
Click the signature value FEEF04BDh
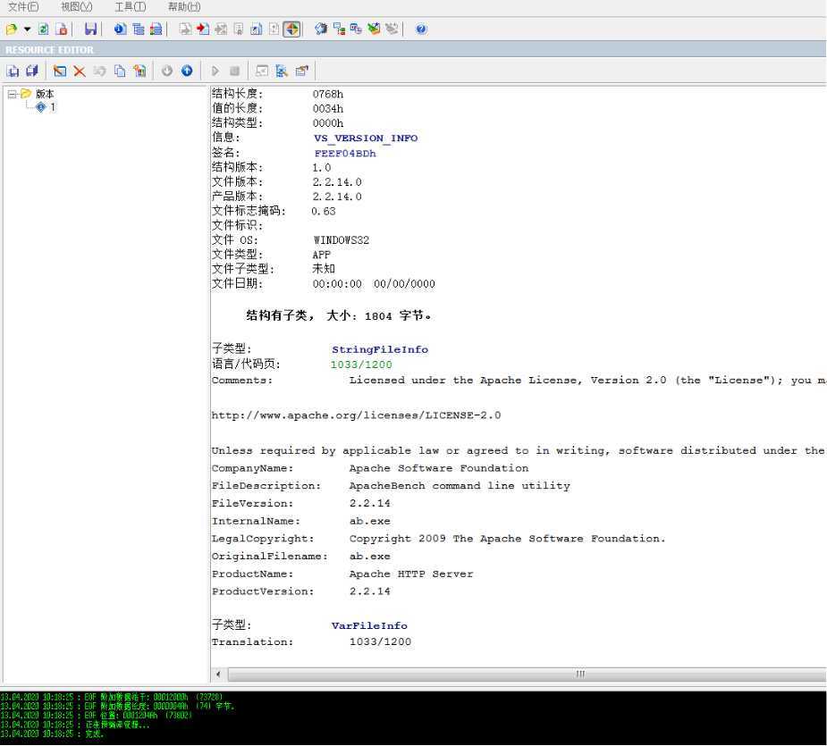[345, 154]
